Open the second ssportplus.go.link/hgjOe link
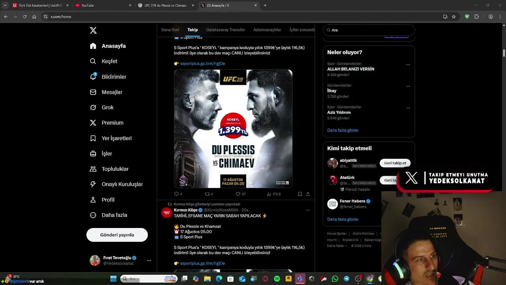The width and height of the screenshot is (506, 285). click(x=202, y=263)
